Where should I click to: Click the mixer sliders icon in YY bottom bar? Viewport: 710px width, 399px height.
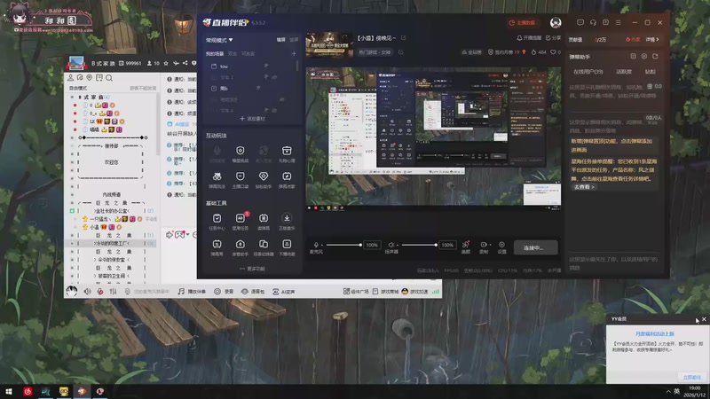114,292
